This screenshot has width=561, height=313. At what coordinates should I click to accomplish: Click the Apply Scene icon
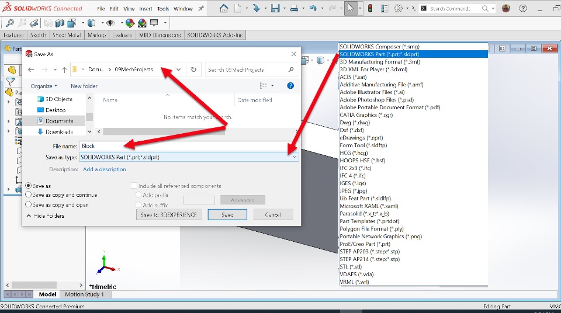coord(142,23)
